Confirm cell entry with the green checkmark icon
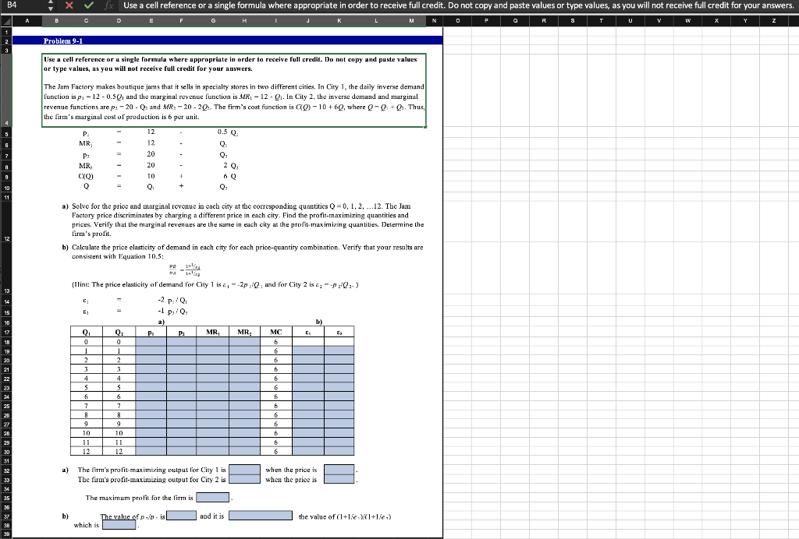799x539 pixels. pyautogui.click(x=89, y=5)
